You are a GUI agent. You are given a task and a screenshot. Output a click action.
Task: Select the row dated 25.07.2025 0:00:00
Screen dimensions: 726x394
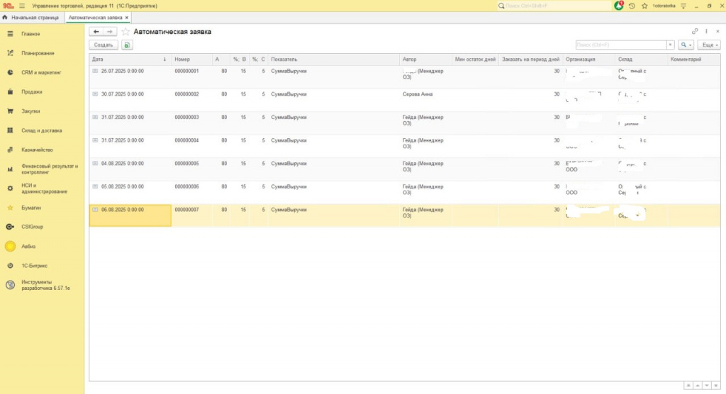click(405, 77)
